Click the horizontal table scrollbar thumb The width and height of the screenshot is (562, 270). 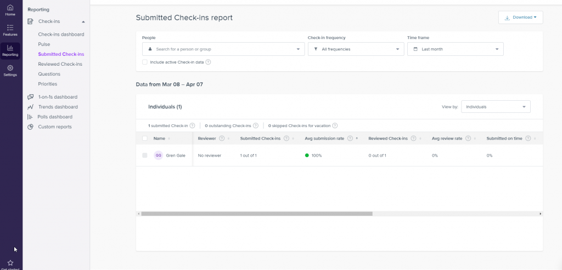pos(257,214)
